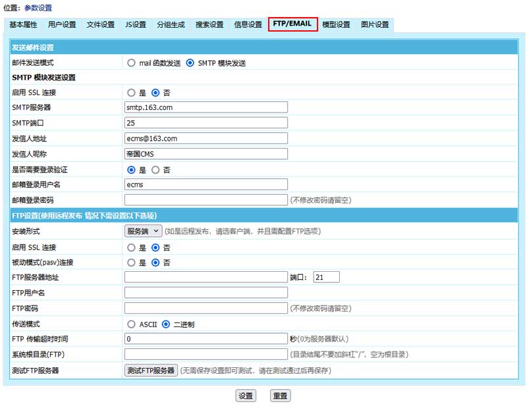
Task: Open the 参数设置 breadcrumb link
Action: pyautogui.click(x=38, y=8)
